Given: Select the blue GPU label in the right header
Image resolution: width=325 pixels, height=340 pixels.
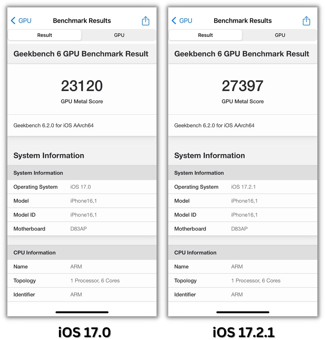Looking at the screenshot, I should pos(185,21).
